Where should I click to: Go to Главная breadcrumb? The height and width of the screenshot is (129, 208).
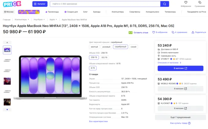pos(7,20)
